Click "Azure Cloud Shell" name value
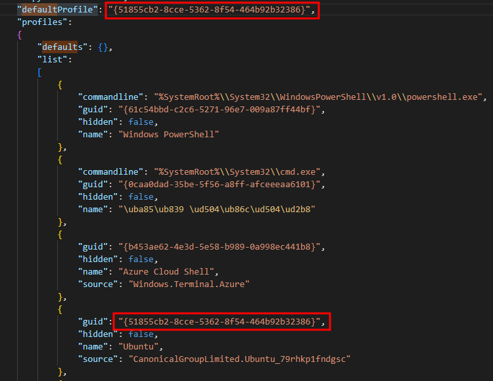This screenshot has height=381, width=493. [x=166, y=272]
